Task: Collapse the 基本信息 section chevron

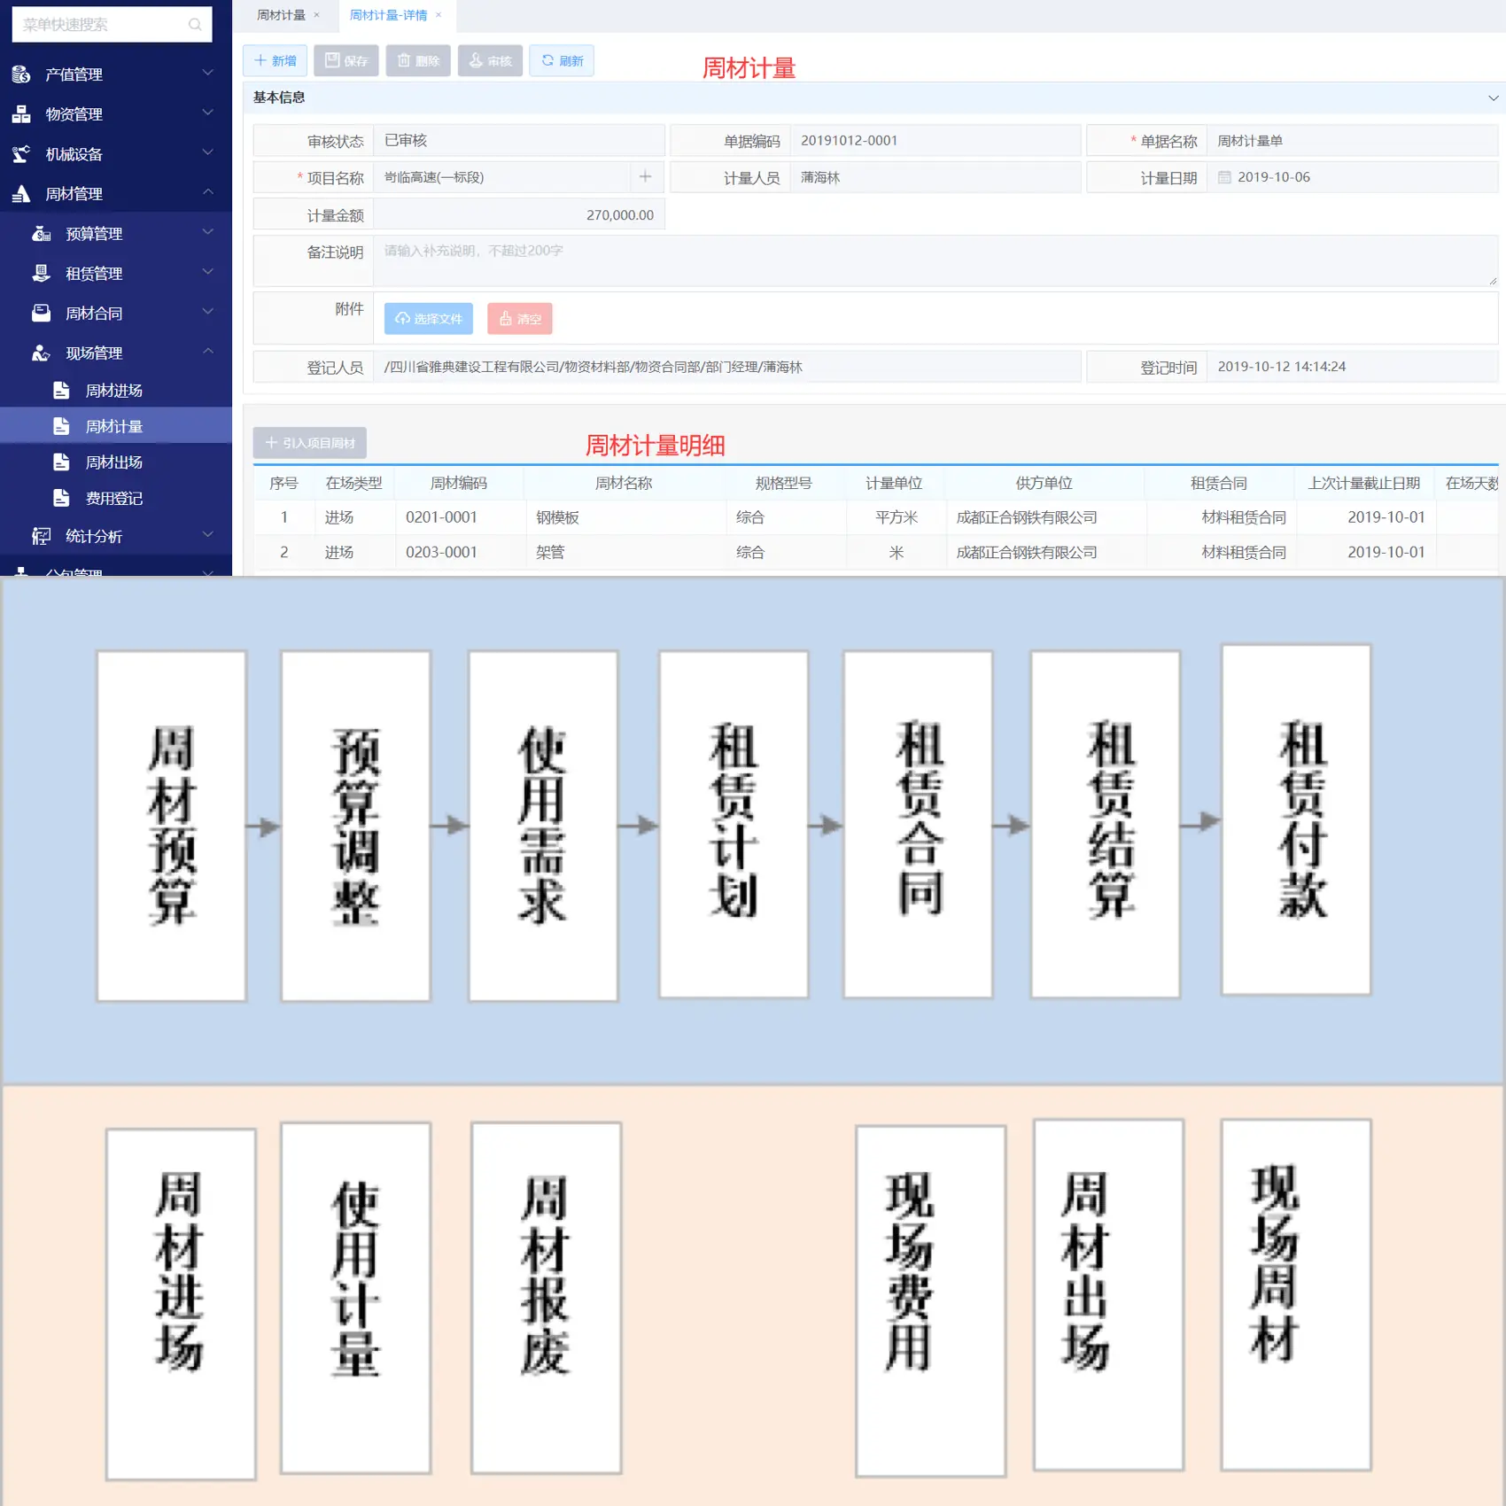Action: coord(1493,98)
